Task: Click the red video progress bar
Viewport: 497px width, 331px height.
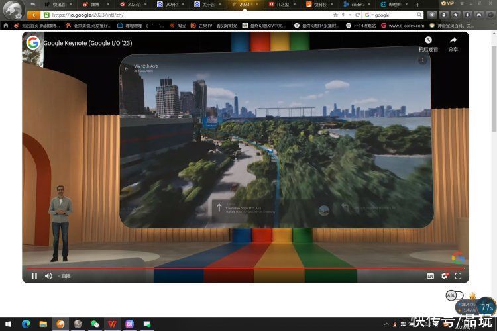Action: click(x=245, y=269)
